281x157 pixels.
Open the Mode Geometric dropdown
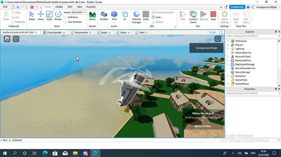point(78,12)
